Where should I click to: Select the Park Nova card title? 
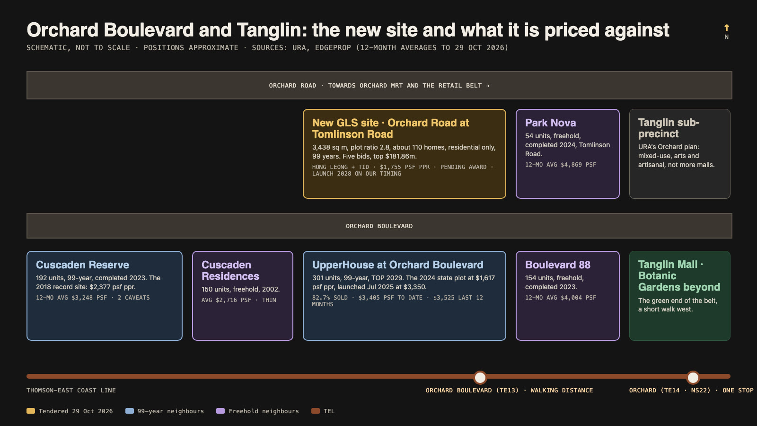550,123
